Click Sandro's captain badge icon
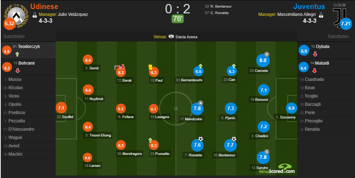This screenshot has height=178, width=355. 267,152
